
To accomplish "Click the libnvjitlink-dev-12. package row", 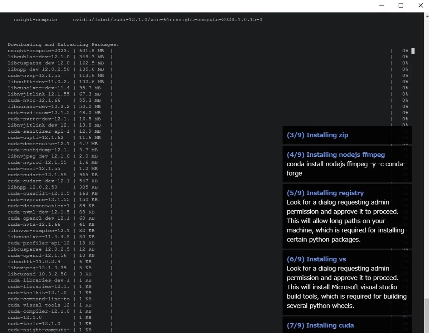I will (x=208, y=125).
